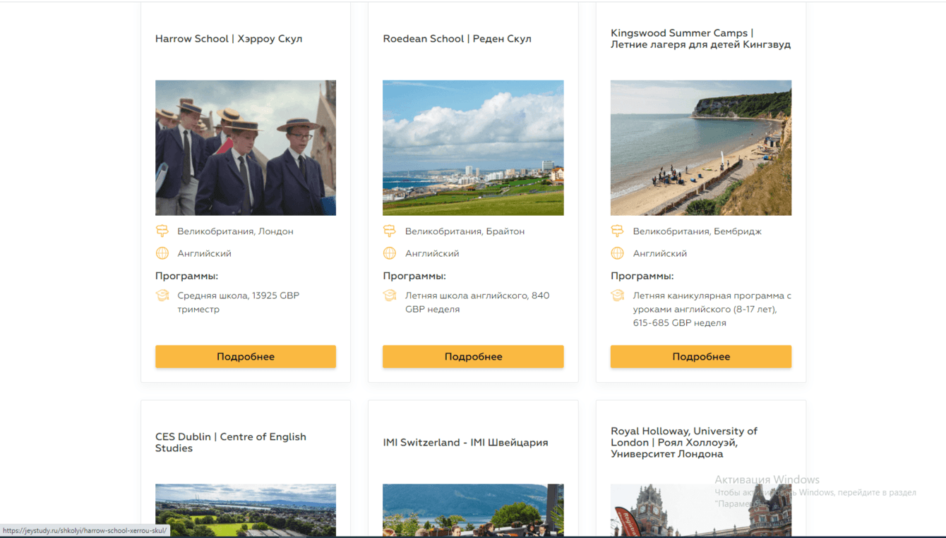Open the Harrow School | Хэрроу Скул title
This screenshot has height=538, width=946.
[229, 39]
